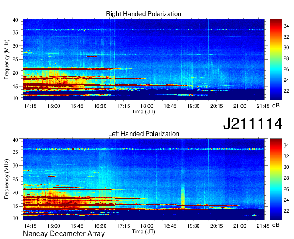Click 35 MHz tick on Right Handed frequency axis
294x239 pixels.
[x=15, y=32]
